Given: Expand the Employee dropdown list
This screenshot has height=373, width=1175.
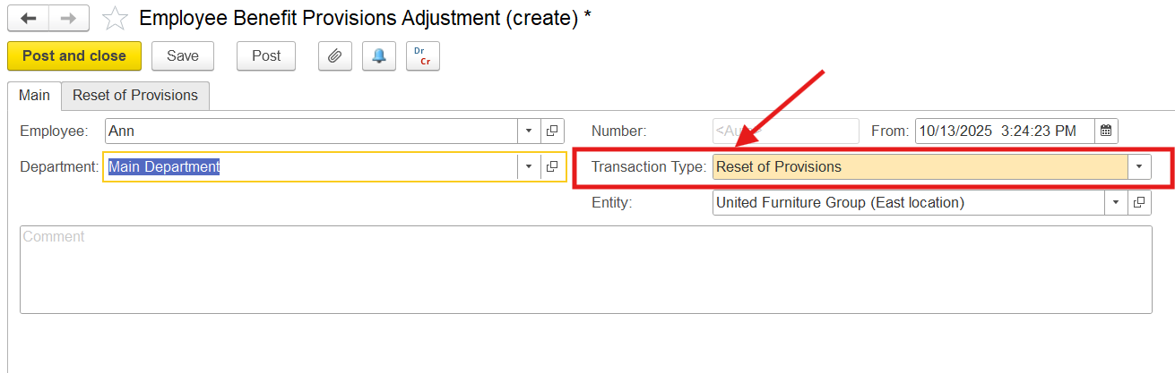Looking at the screenshot, I should coord(529,131).
